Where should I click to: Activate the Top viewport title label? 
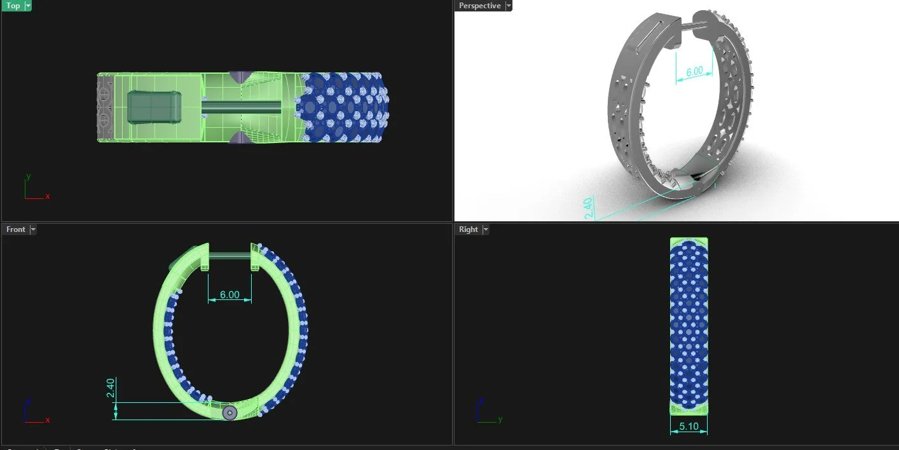(13, 6)
